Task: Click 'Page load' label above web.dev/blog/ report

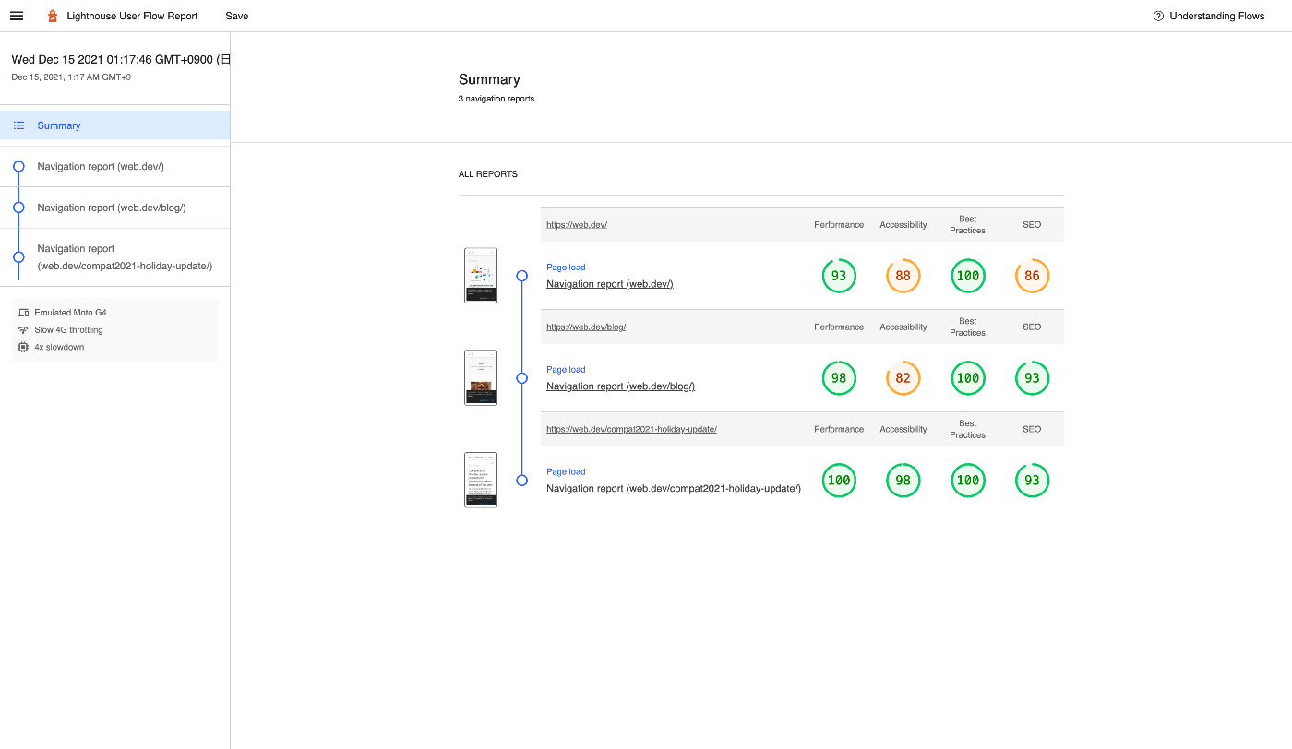Action: tap(566, 370)
